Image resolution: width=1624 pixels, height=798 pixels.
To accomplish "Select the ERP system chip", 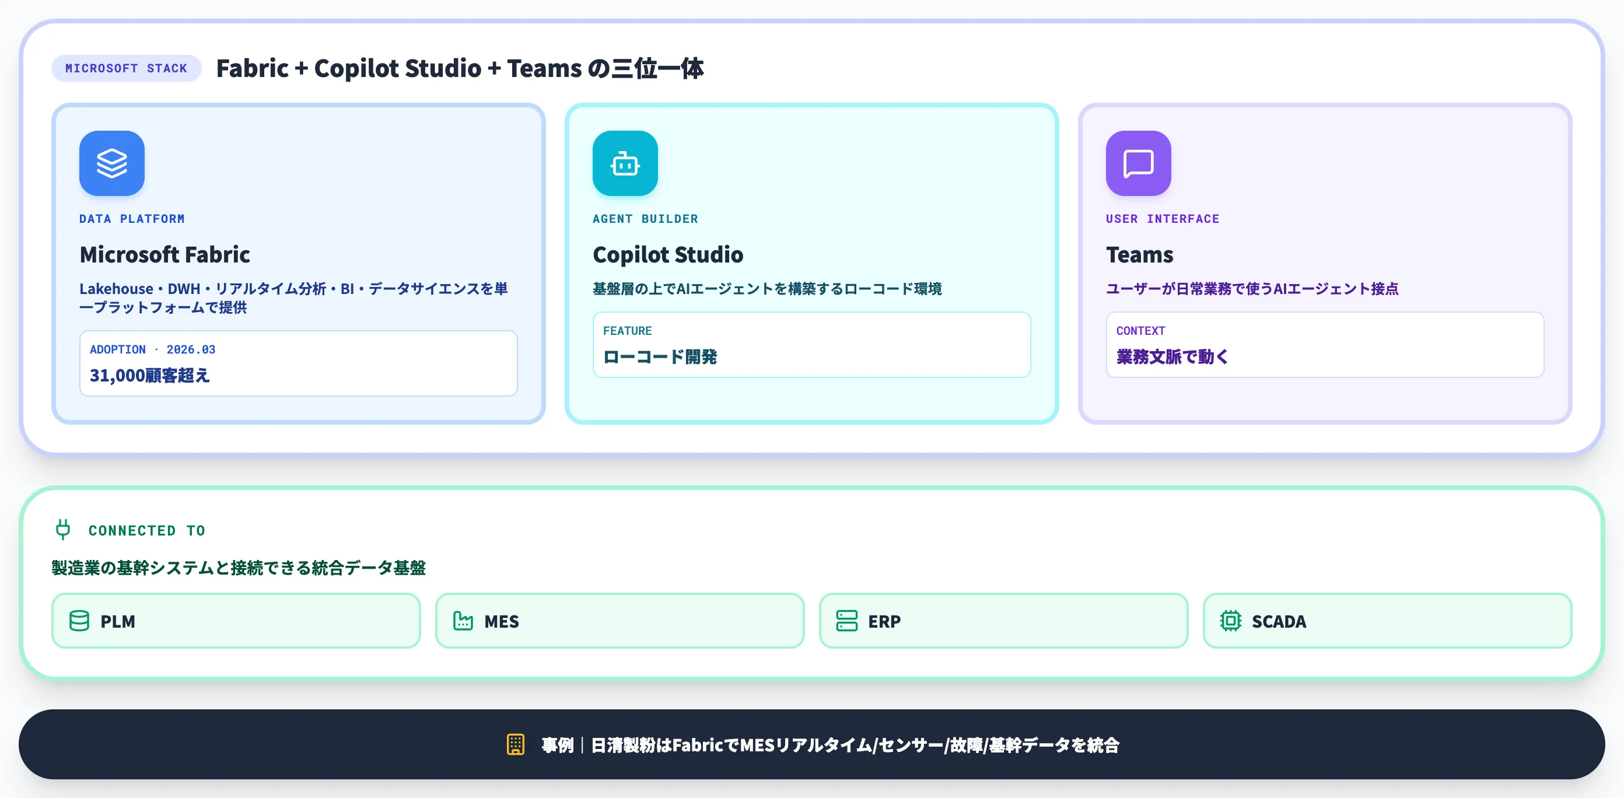I will pyautogui.click(x=1004, y=621).
